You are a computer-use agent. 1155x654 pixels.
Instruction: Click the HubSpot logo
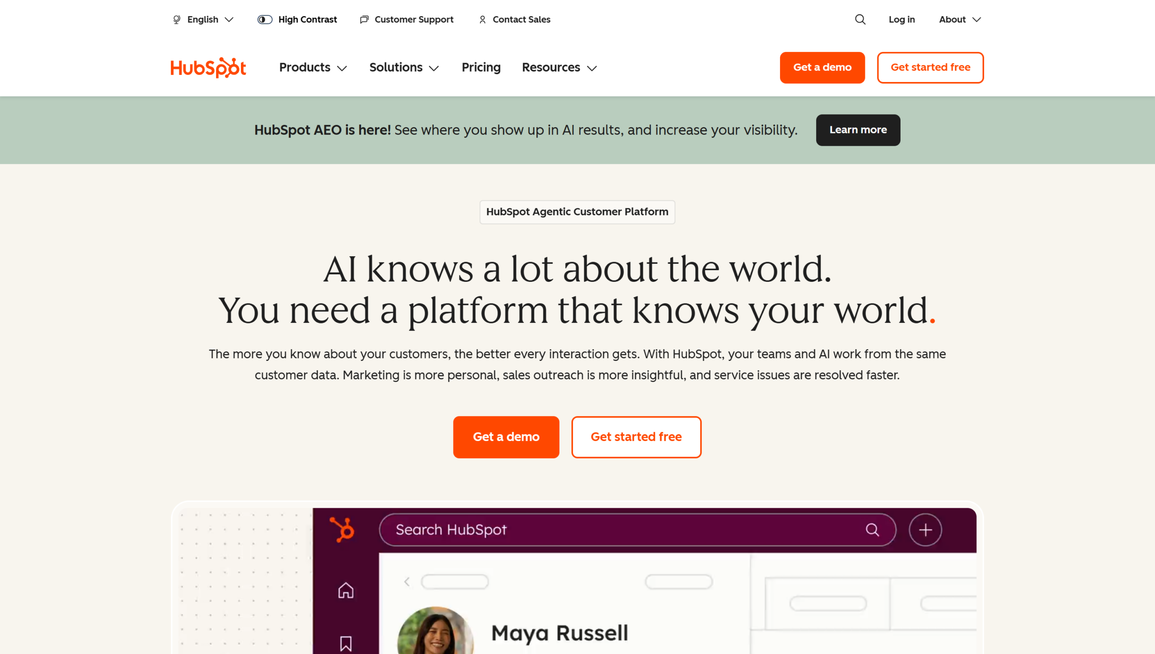point(208,68)
